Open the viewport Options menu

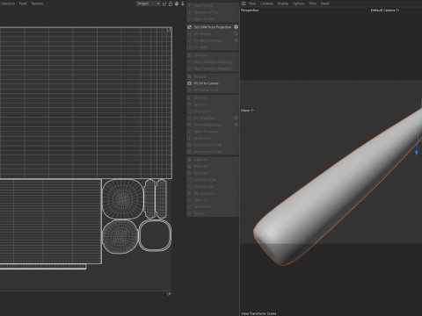(299, 4)
